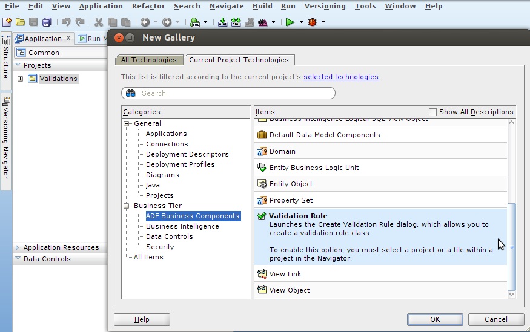Expand the Validations project node
The width and height of the screenshot is (530, 332).
21,79
